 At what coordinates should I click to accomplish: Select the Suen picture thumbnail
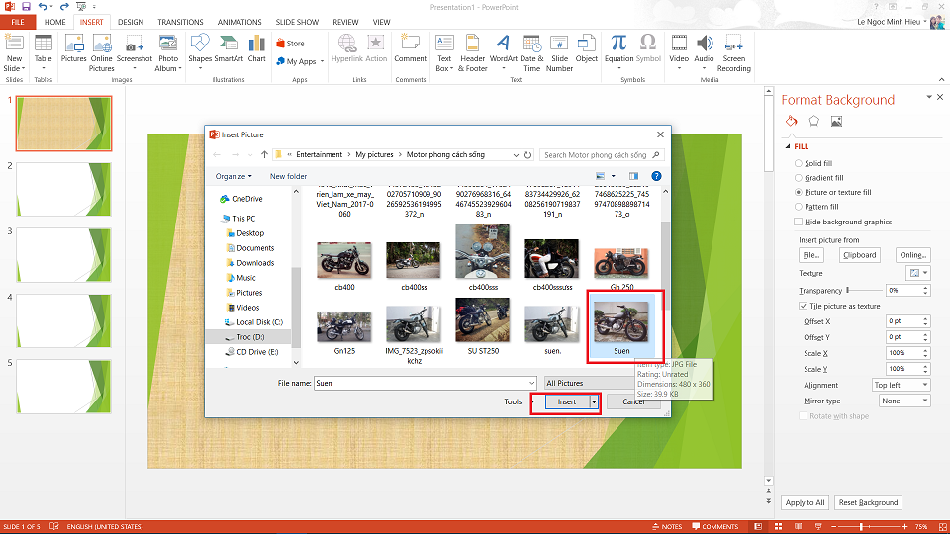point(621,327)
